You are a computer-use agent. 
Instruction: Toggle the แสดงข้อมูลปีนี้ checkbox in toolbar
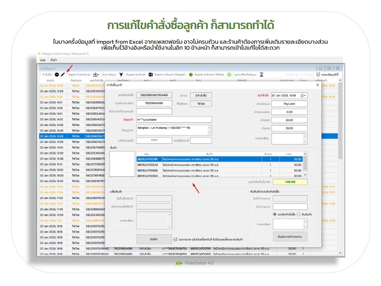point(318,74)
